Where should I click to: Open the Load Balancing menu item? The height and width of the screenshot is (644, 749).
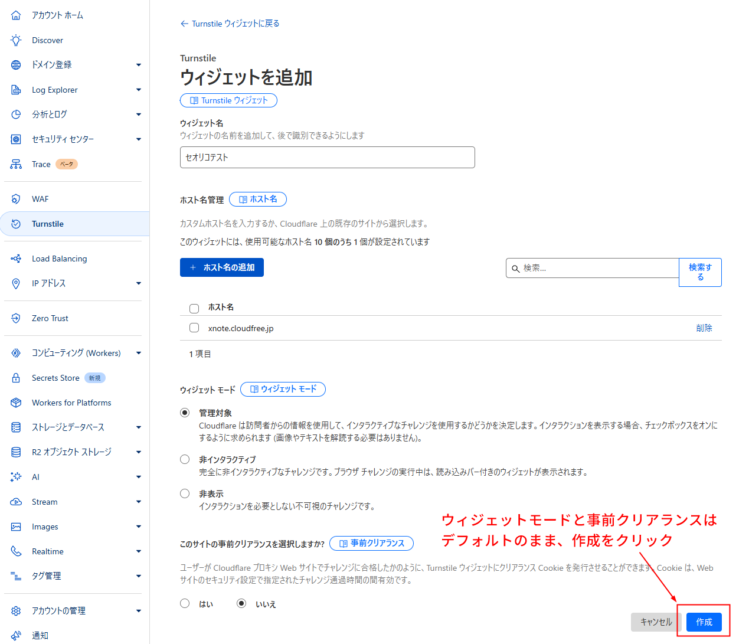pyautogui.click(x=59, y=259)
